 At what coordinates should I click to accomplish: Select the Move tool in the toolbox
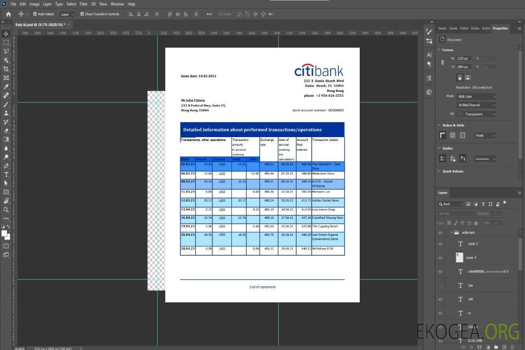coord(6,34)
